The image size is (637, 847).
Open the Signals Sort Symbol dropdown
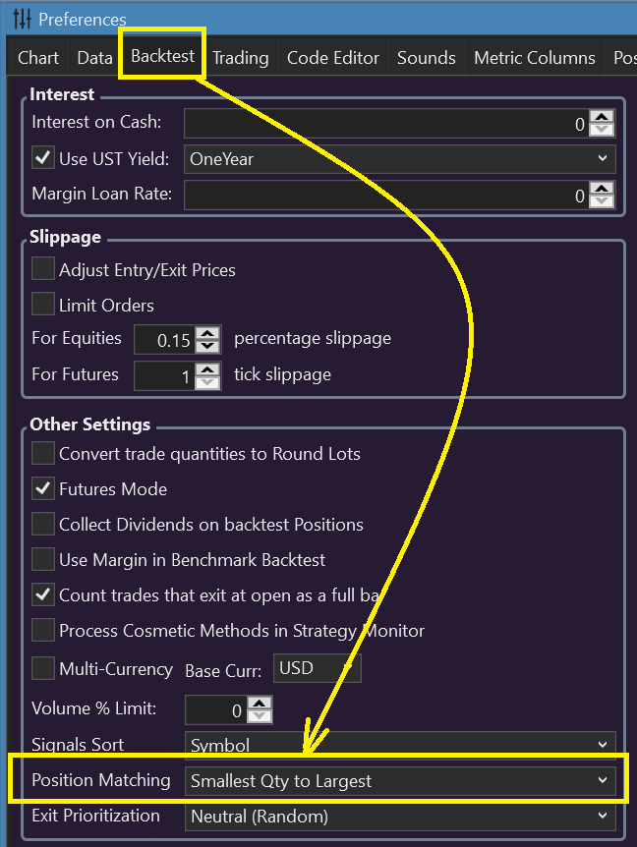pyautogui.click(x=400, y=745)
